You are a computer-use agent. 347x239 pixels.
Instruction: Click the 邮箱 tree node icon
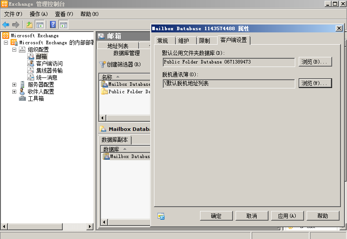(x=31, y=56)
